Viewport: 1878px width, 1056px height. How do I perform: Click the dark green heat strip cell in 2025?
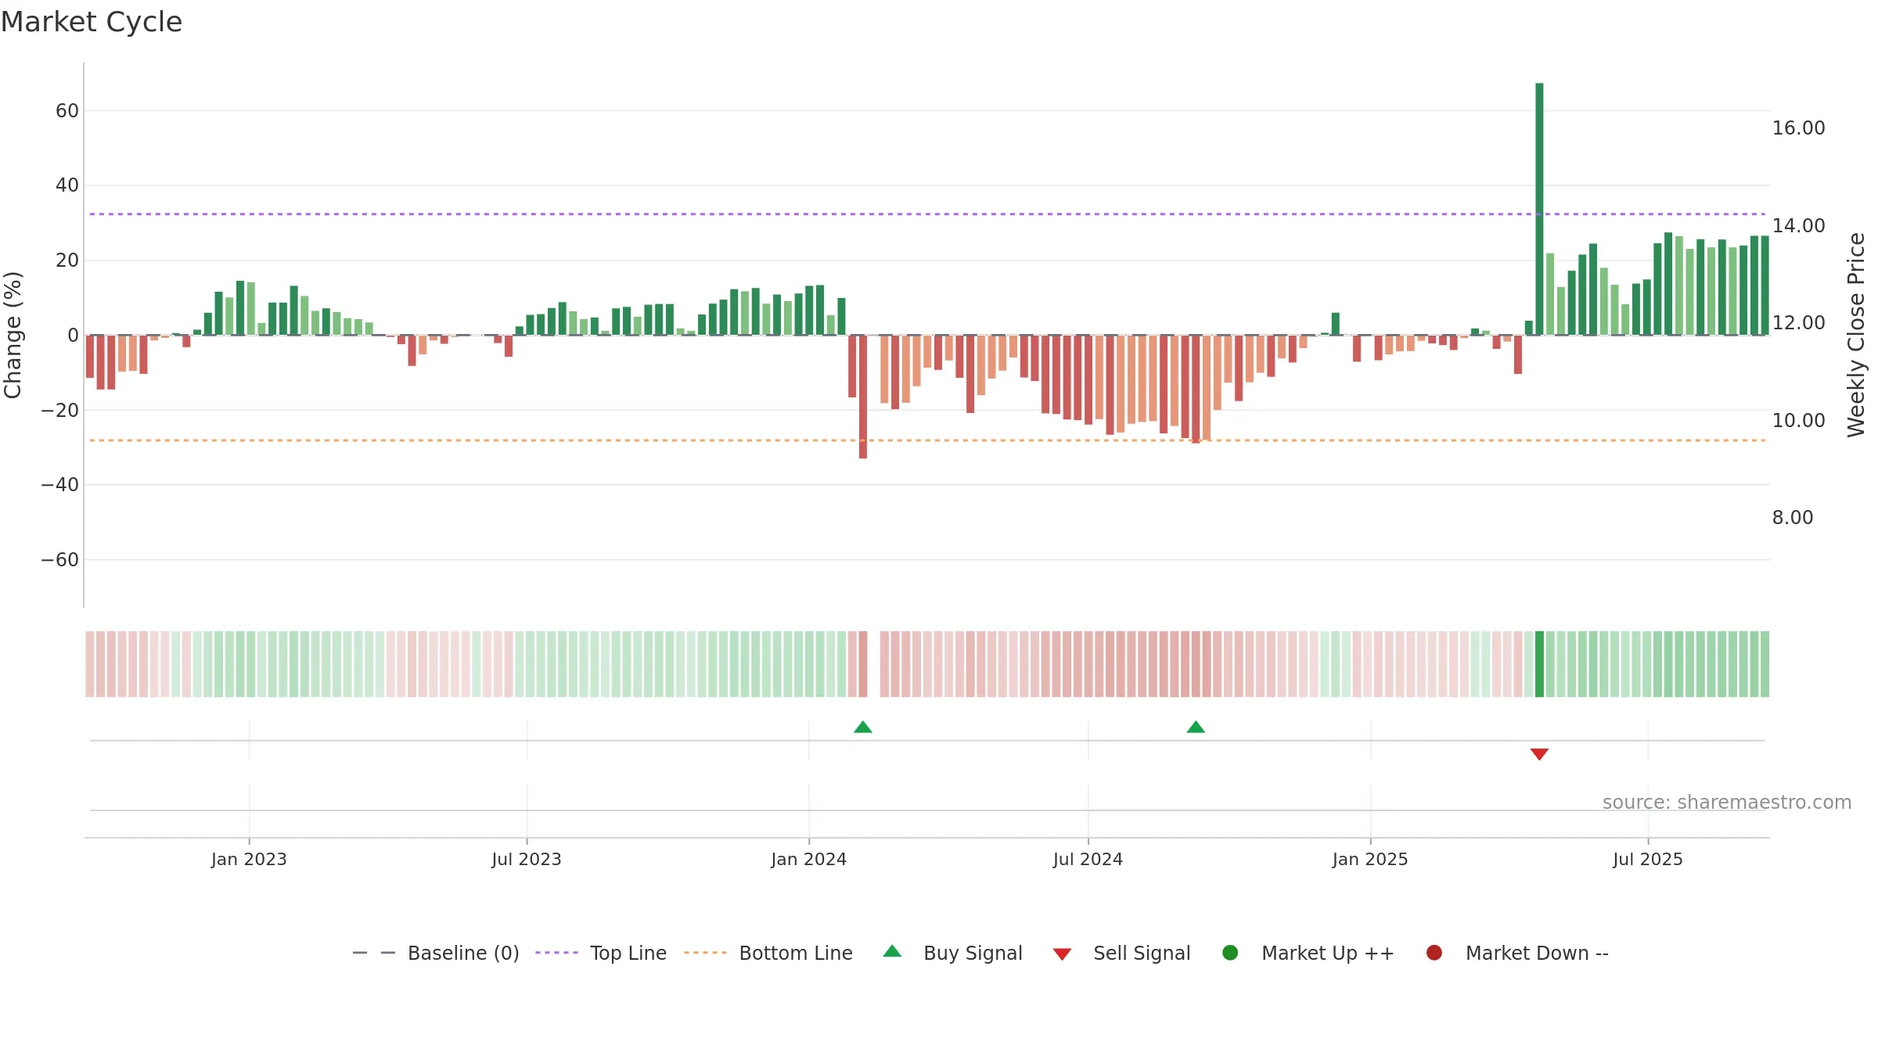(1539, 664)
